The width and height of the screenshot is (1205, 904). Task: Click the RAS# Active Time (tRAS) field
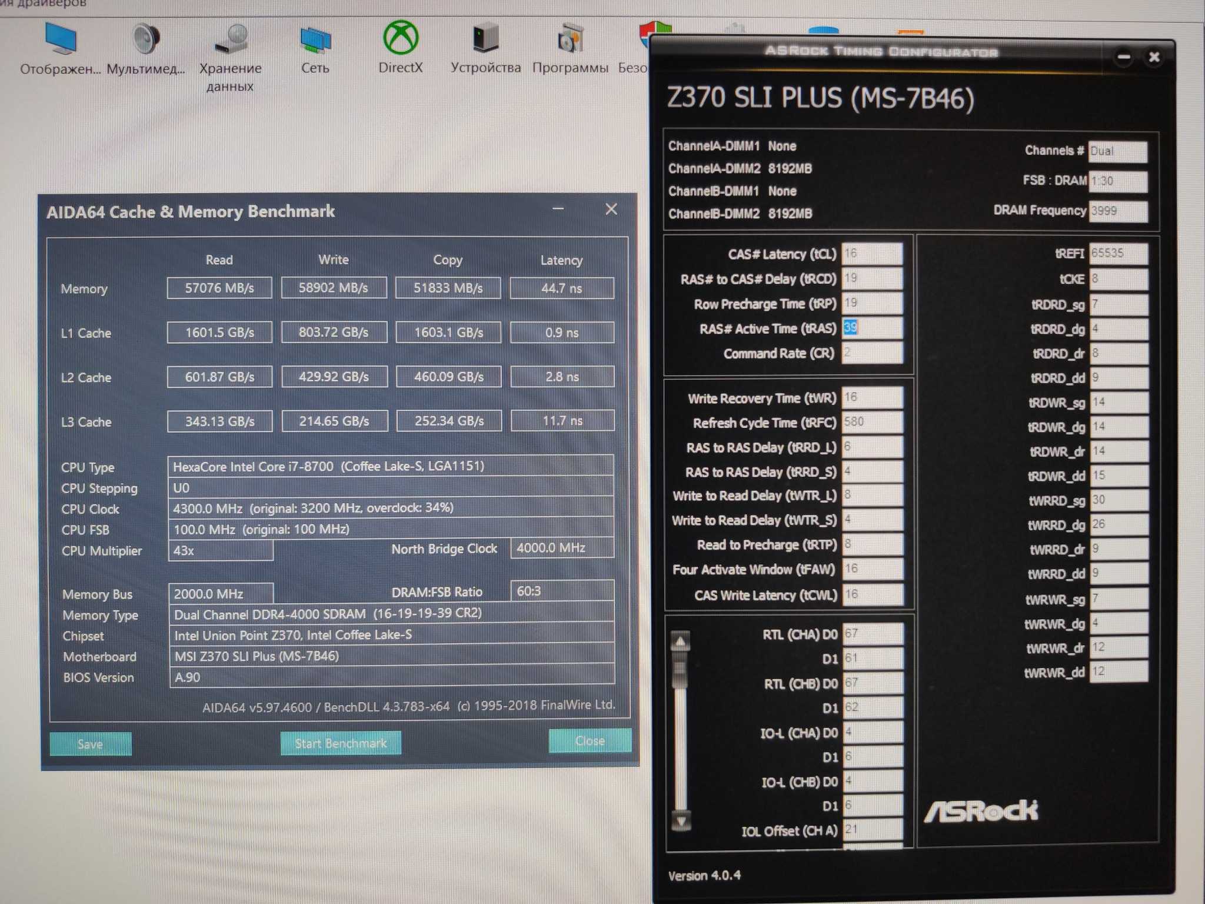coord(872,328)
